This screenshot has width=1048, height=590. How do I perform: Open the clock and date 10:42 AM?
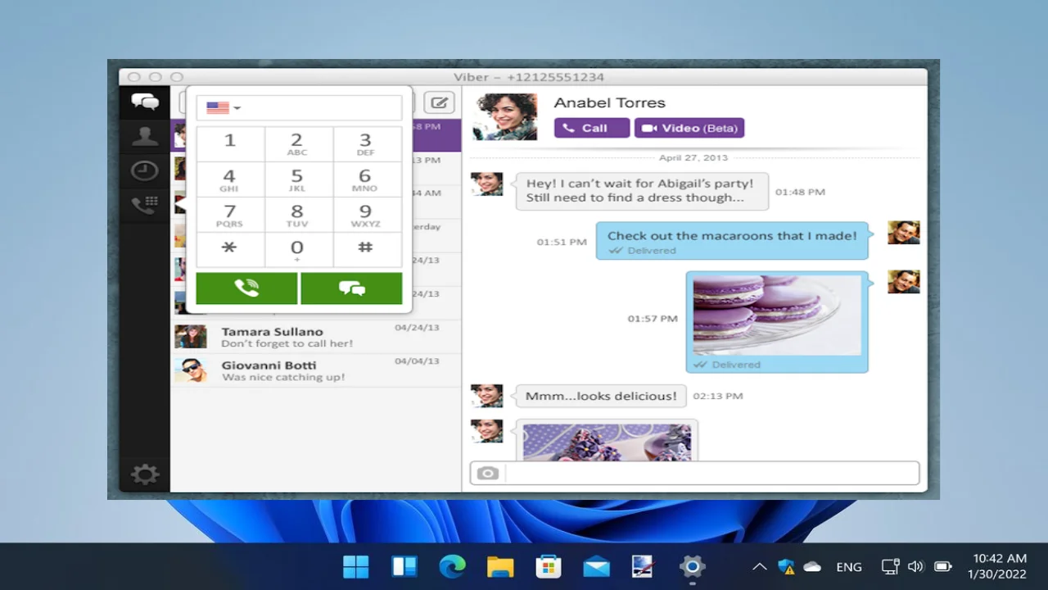pyautogui.click(x=997, y=566)
